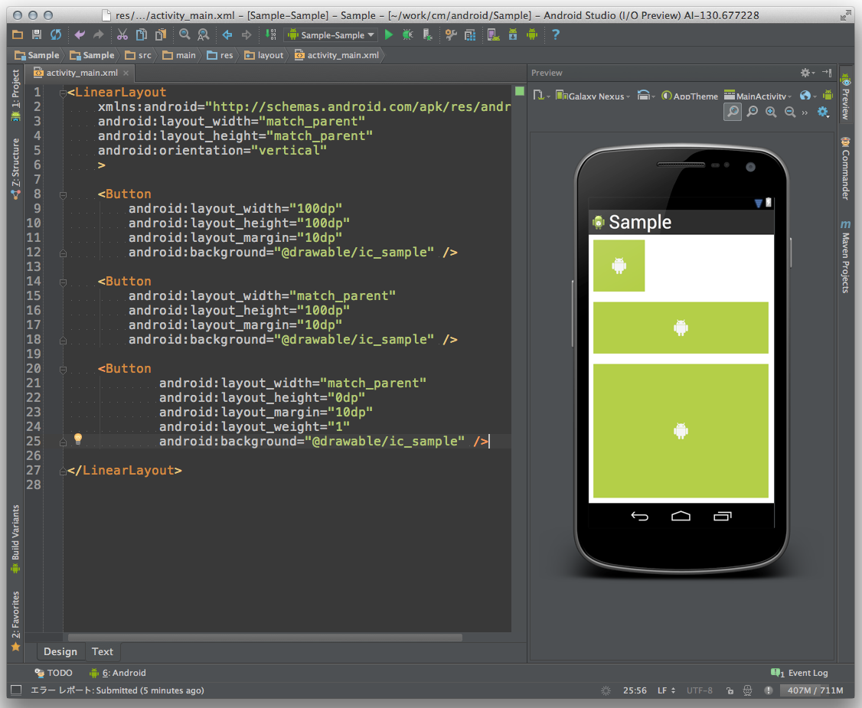Open Settings wrench icon in toolbar
862x708 pixels.
[x=451, y=35]
